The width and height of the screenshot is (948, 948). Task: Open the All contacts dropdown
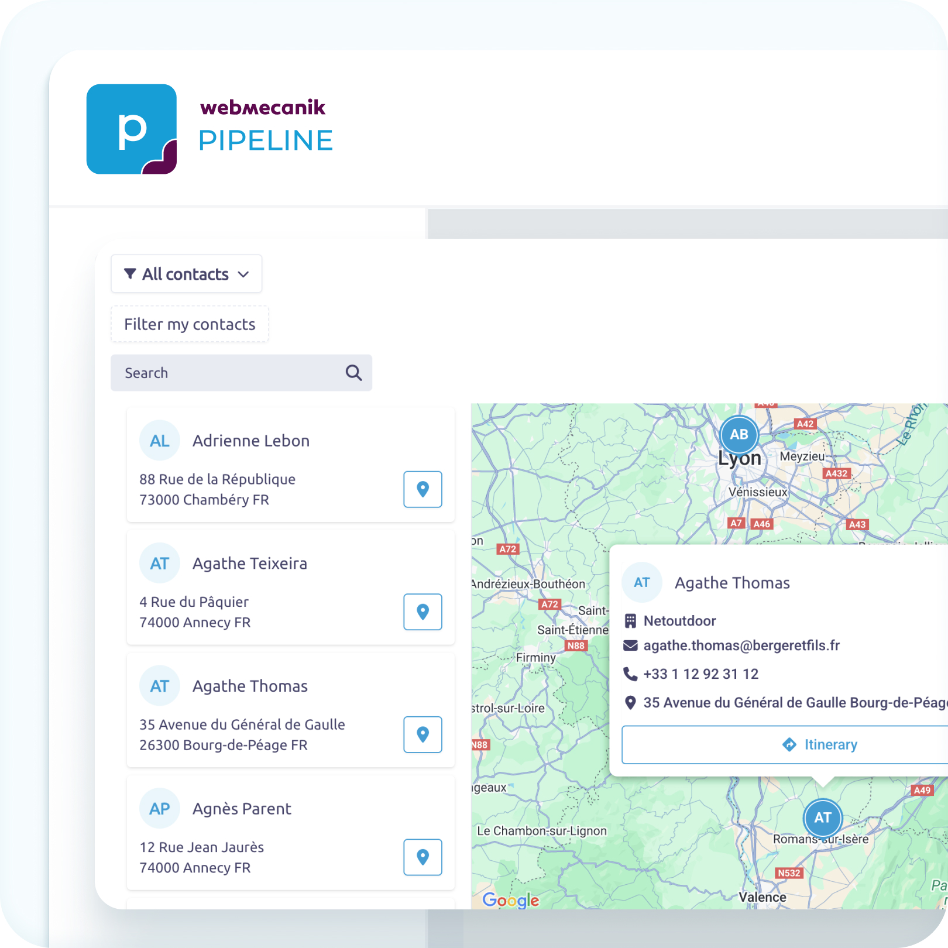point(187,274)
